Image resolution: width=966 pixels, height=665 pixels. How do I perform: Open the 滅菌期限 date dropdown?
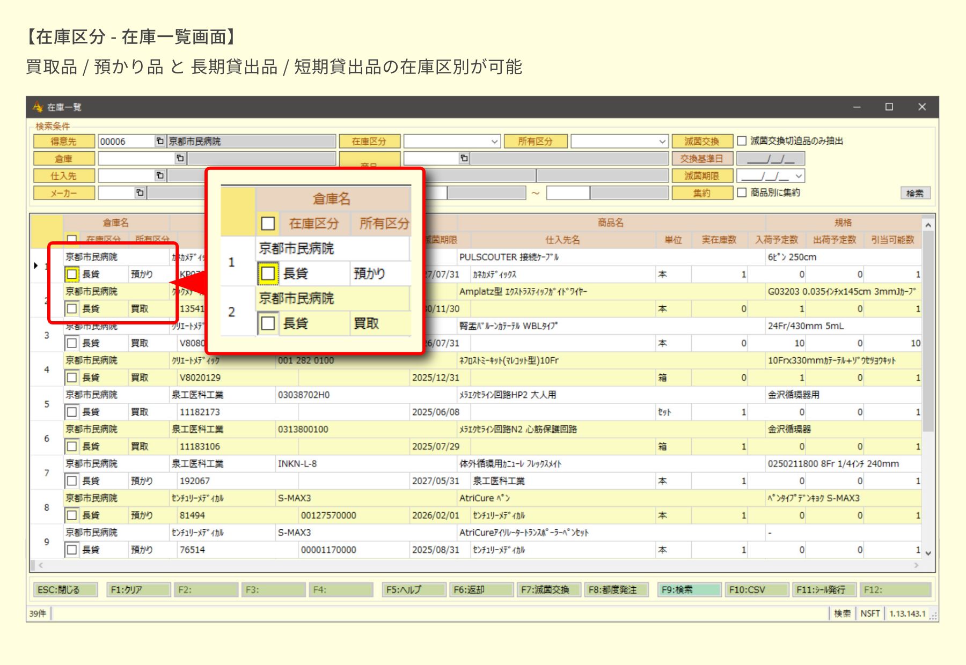pos(799,176)
